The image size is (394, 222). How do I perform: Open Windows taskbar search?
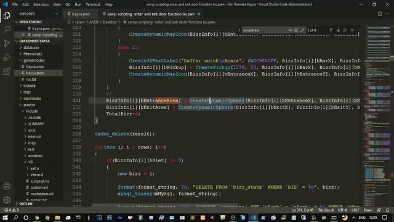tap(15, 218)
